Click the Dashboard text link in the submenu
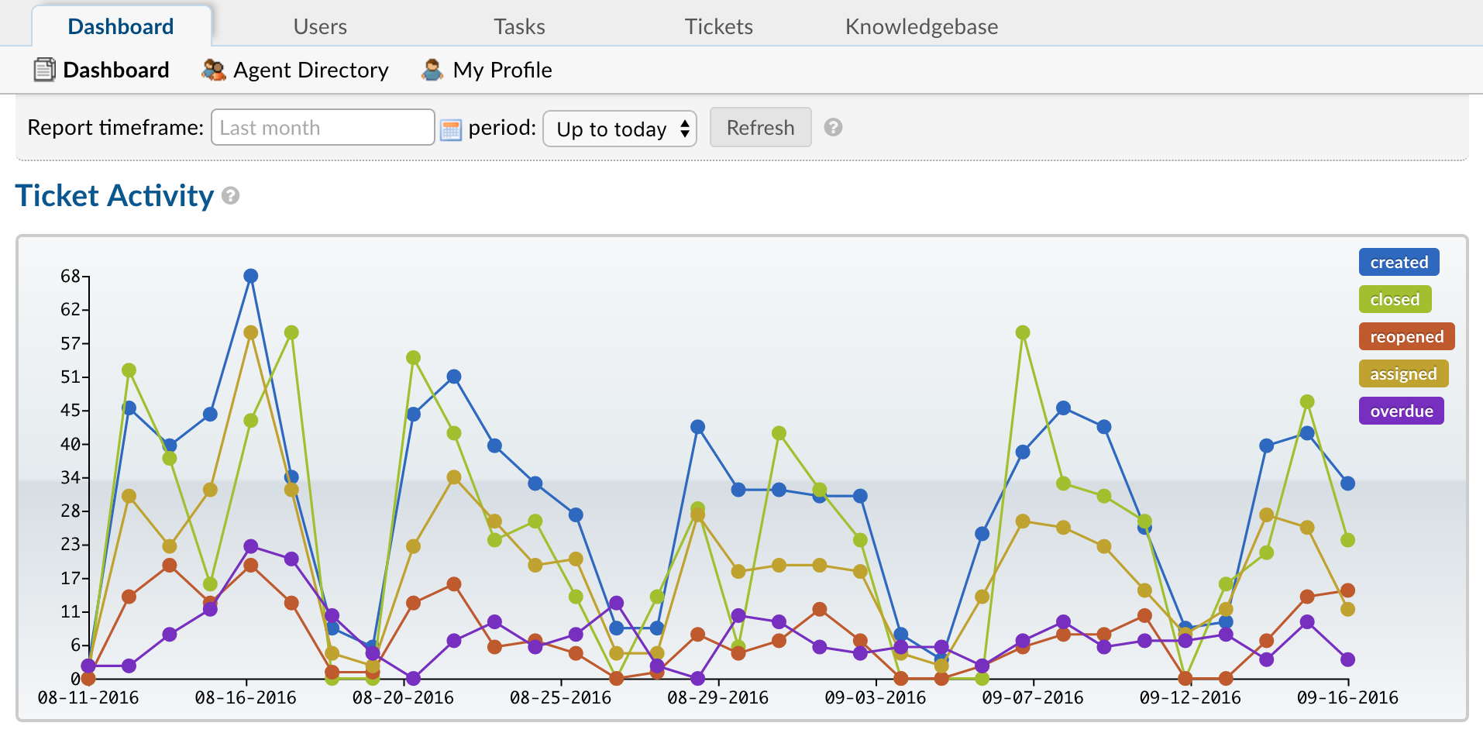This screenshot has height=733, width=1483. click(x=116, y=70)
